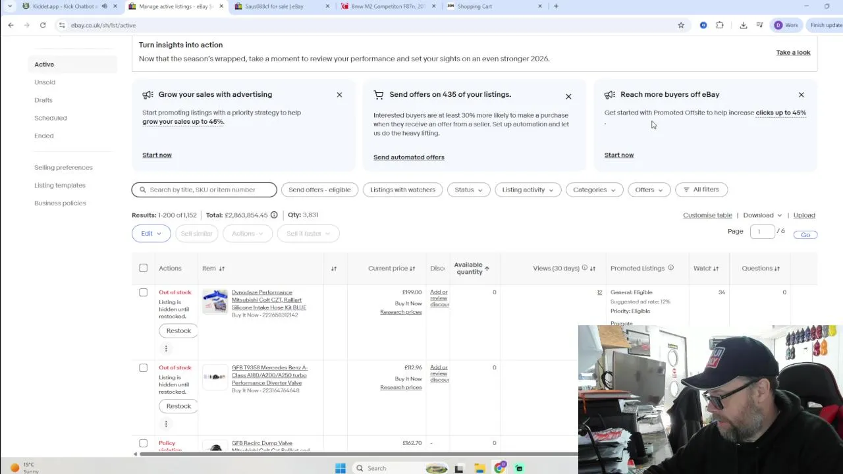Open the Edit dropdown button
The image size is (843, 474).
[151, 233]
